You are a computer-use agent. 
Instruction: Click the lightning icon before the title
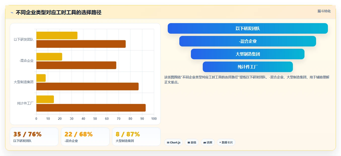(12, 13)
